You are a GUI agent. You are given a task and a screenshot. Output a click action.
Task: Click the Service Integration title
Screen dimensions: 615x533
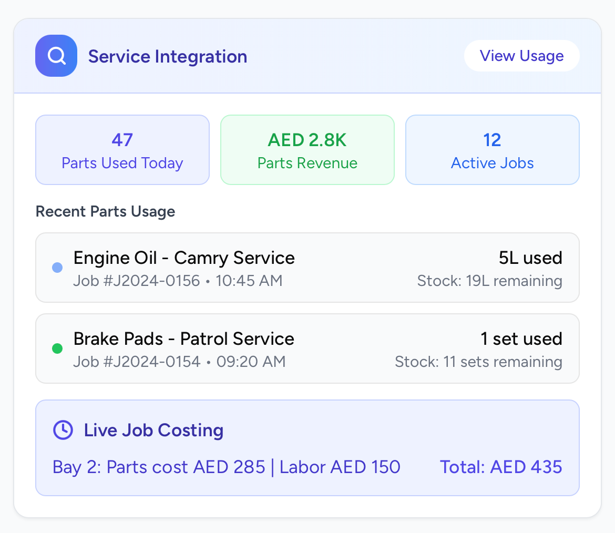point(168,56)
